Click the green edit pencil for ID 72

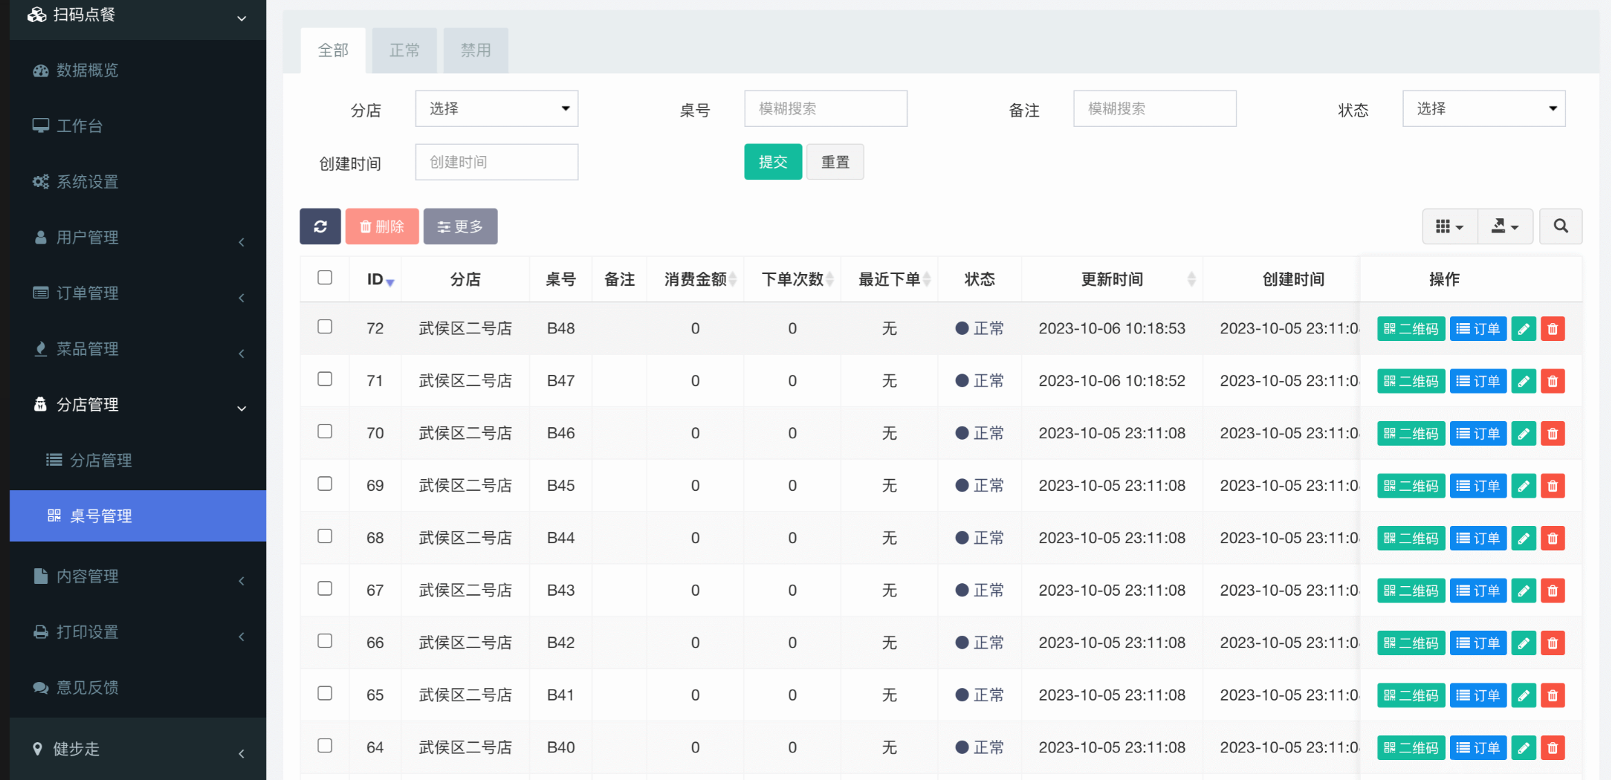pyautogui.click(x=1523, y=329)
